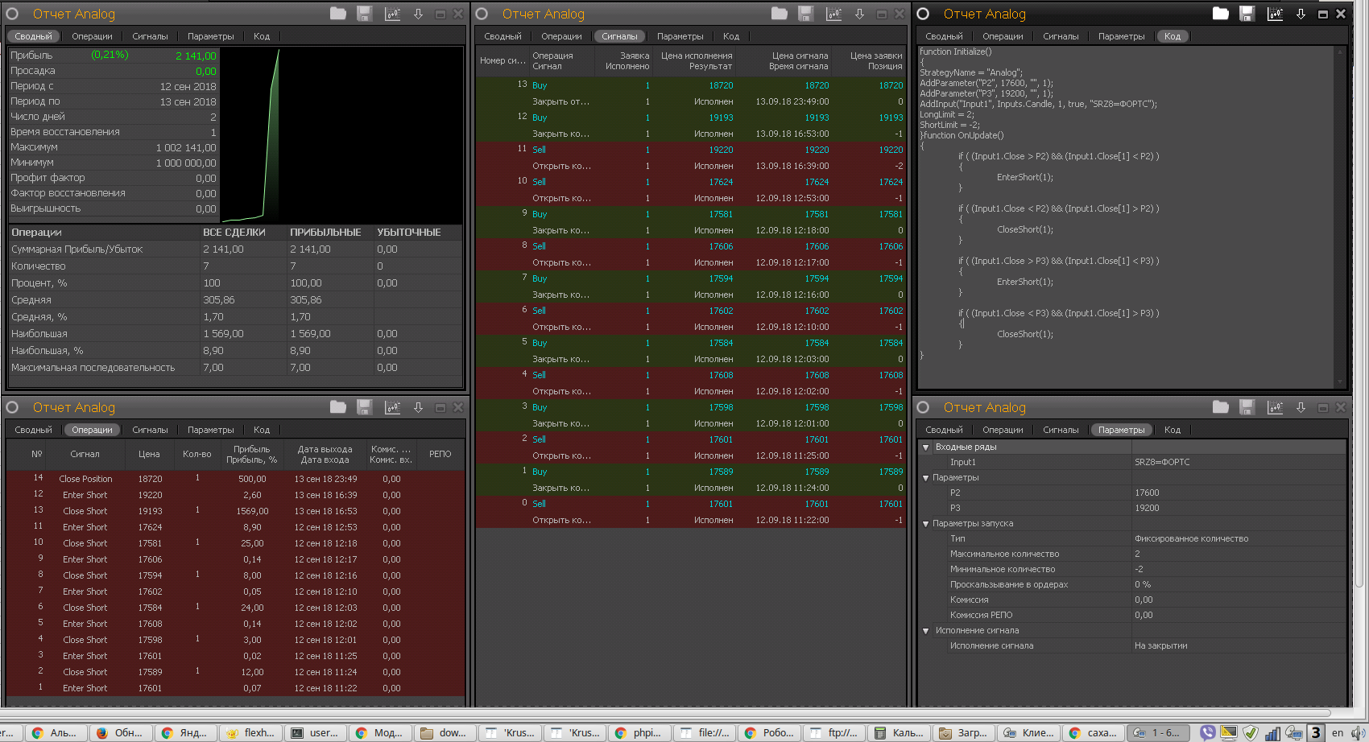Select Сводный tab in the code panel
The width and height of the screenshot is (1369, 742).
[x=944, y=36]
